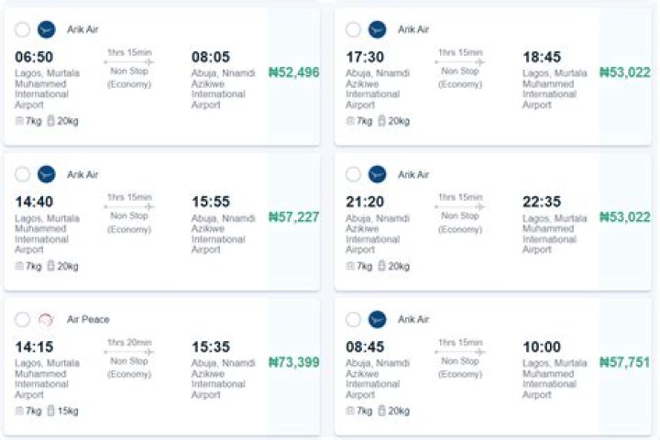Click the ₦73,399 Air Peace fare
This screenshot has height=440, width=660.
pos(294,362)
